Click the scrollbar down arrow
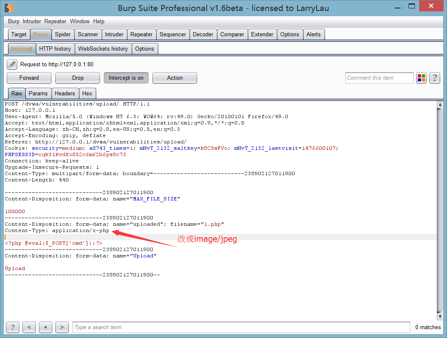 [x=440, y=316]
